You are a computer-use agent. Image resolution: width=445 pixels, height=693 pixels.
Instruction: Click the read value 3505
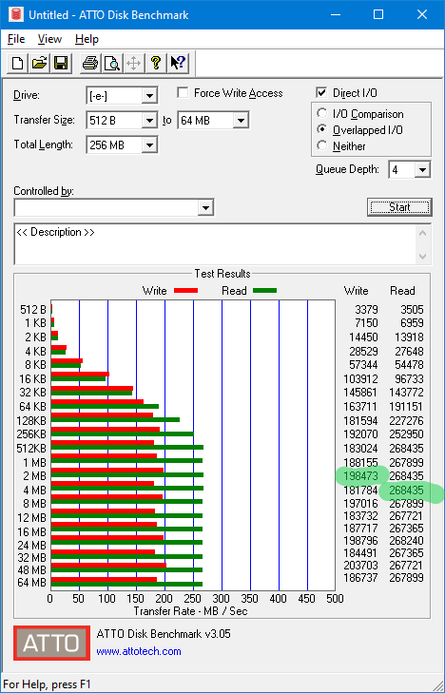click(412, 310)
